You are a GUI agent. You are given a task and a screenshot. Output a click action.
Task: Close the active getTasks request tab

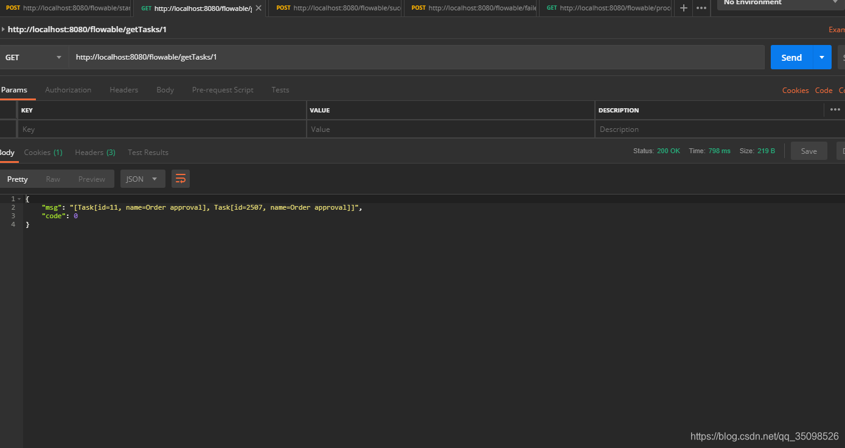(259, 8)
